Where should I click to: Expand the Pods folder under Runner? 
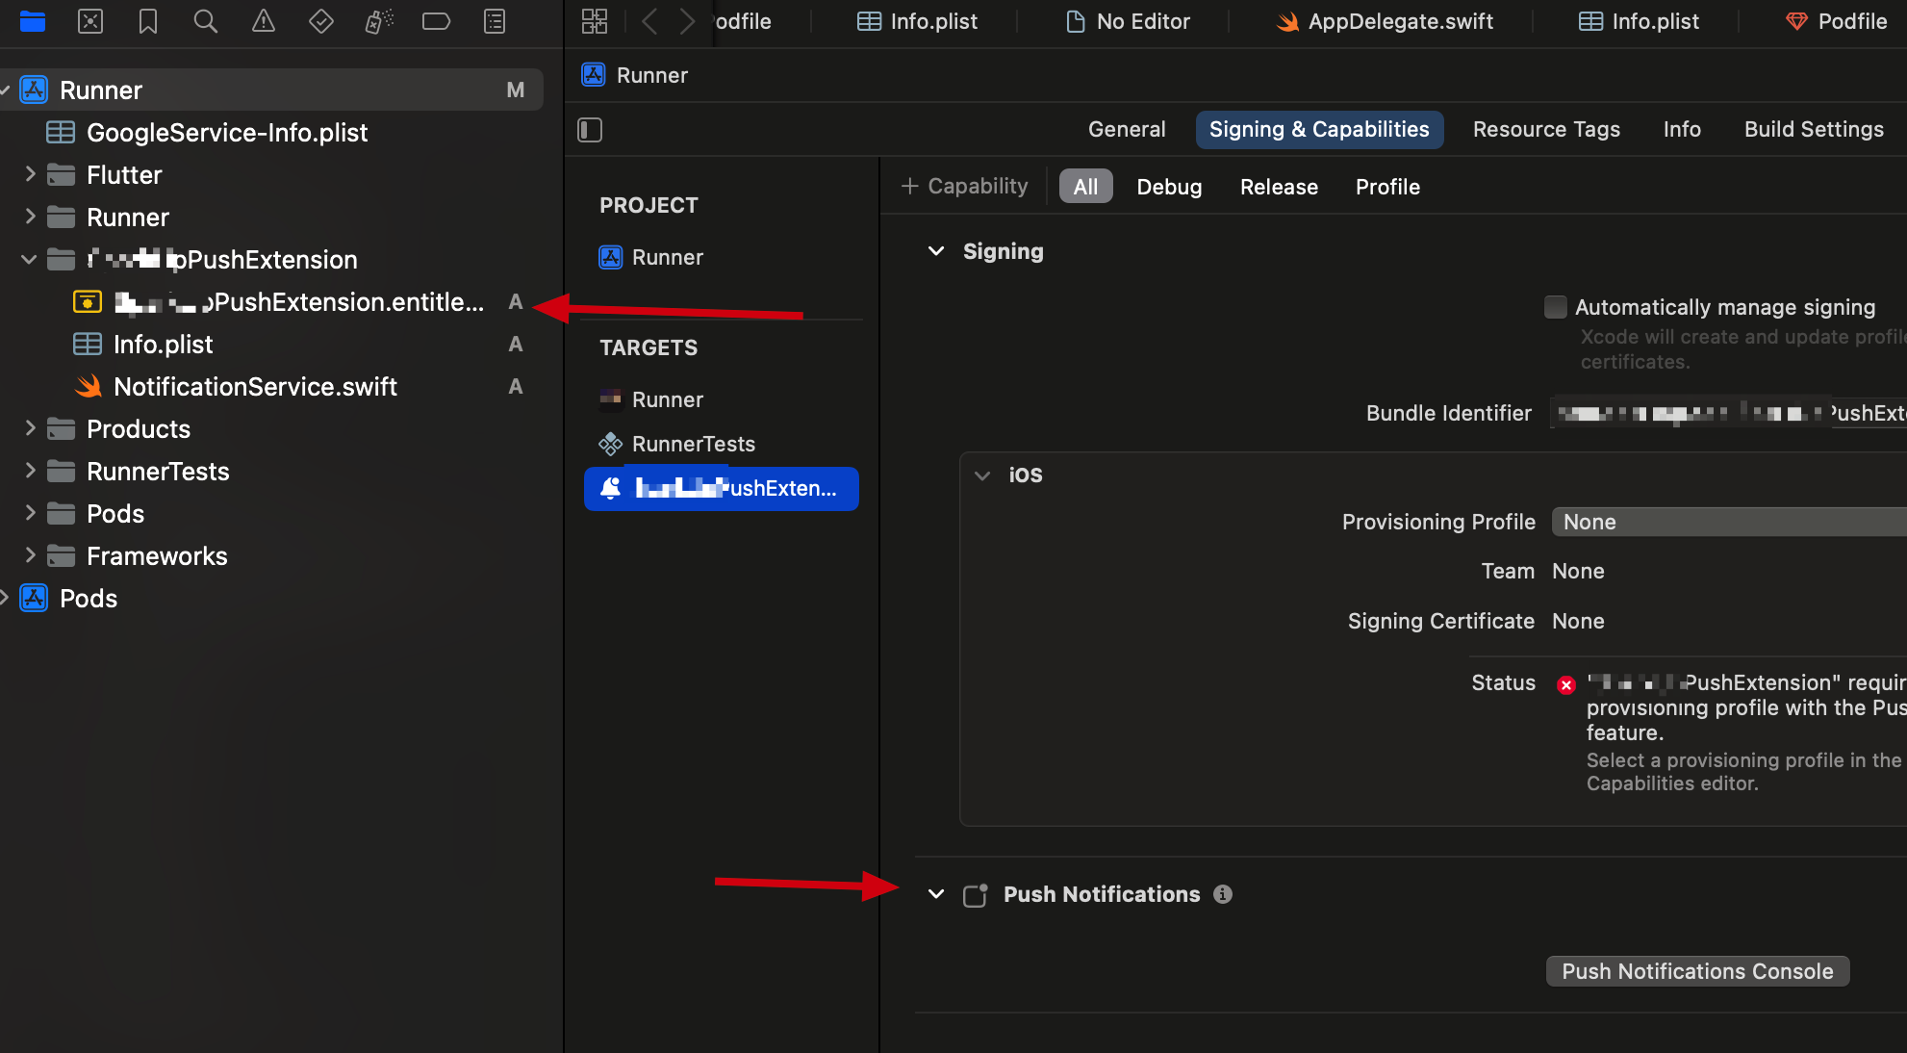[30, 513]
